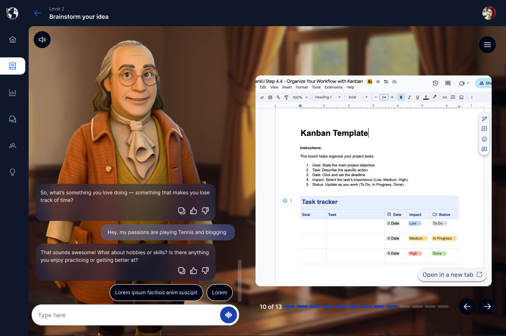
Task: Go to the next step arrow
Action: pos(487,306)
